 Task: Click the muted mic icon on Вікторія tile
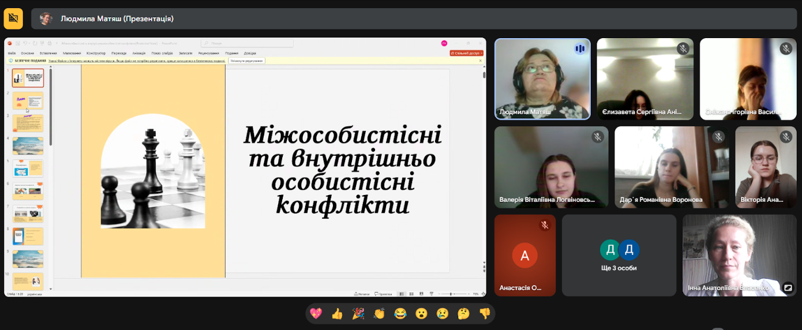point(786,137)
